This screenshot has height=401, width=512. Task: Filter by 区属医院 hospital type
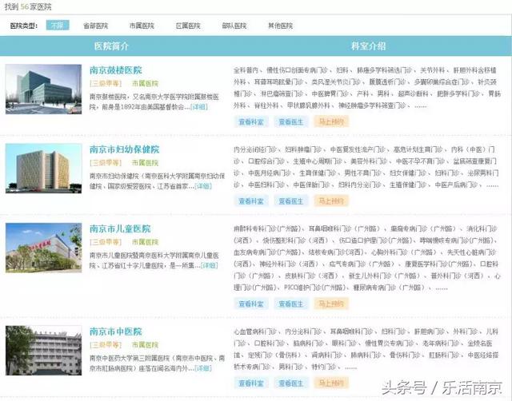click(x=188, y=26)
